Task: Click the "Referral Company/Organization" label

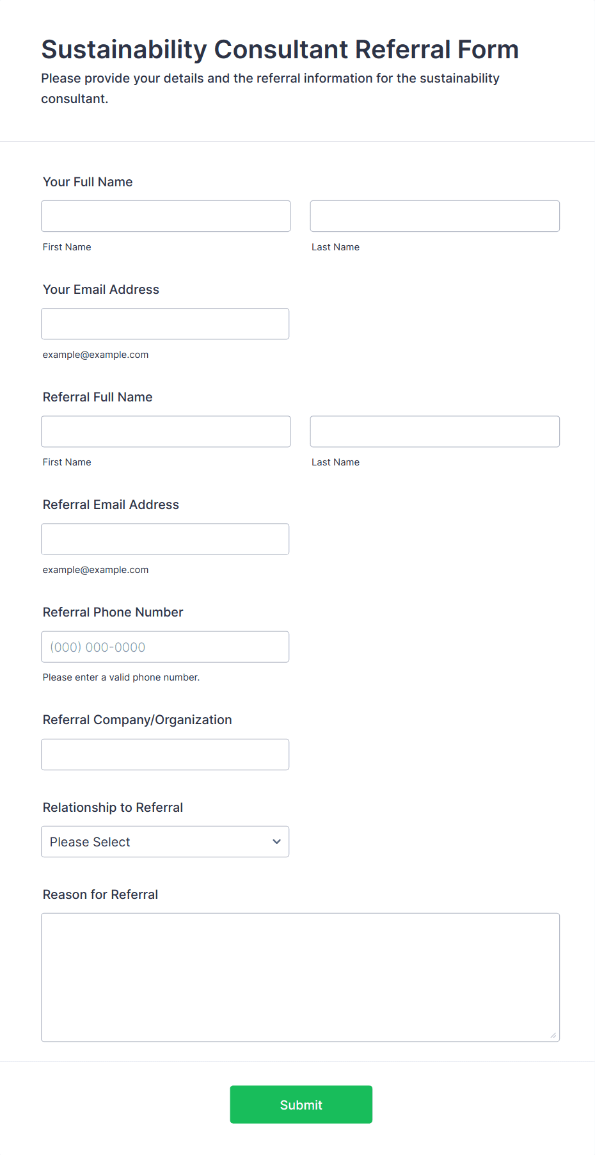Action: 137,720
